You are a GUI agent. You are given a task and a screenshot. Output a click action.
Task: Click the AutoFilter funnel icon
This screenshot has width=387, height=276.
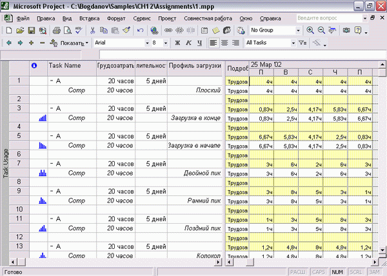tap(303, 43)
